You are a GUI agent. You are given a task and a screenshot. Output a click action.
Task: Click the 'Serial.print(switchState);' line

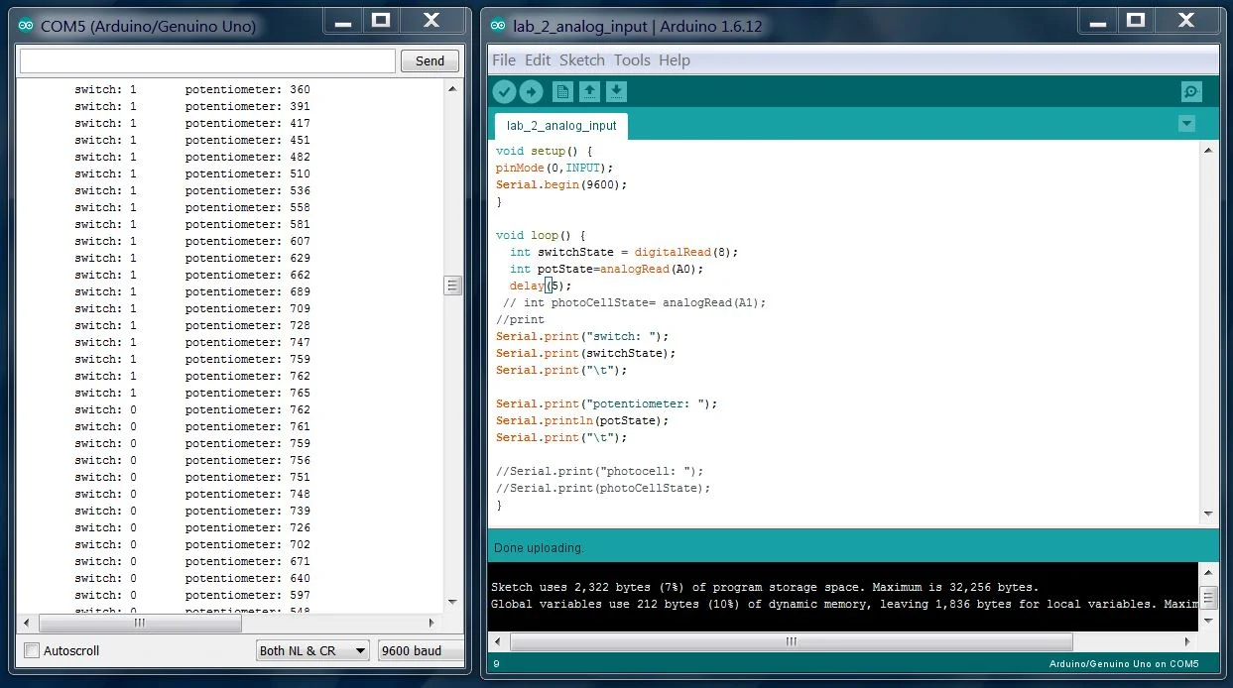585,353
